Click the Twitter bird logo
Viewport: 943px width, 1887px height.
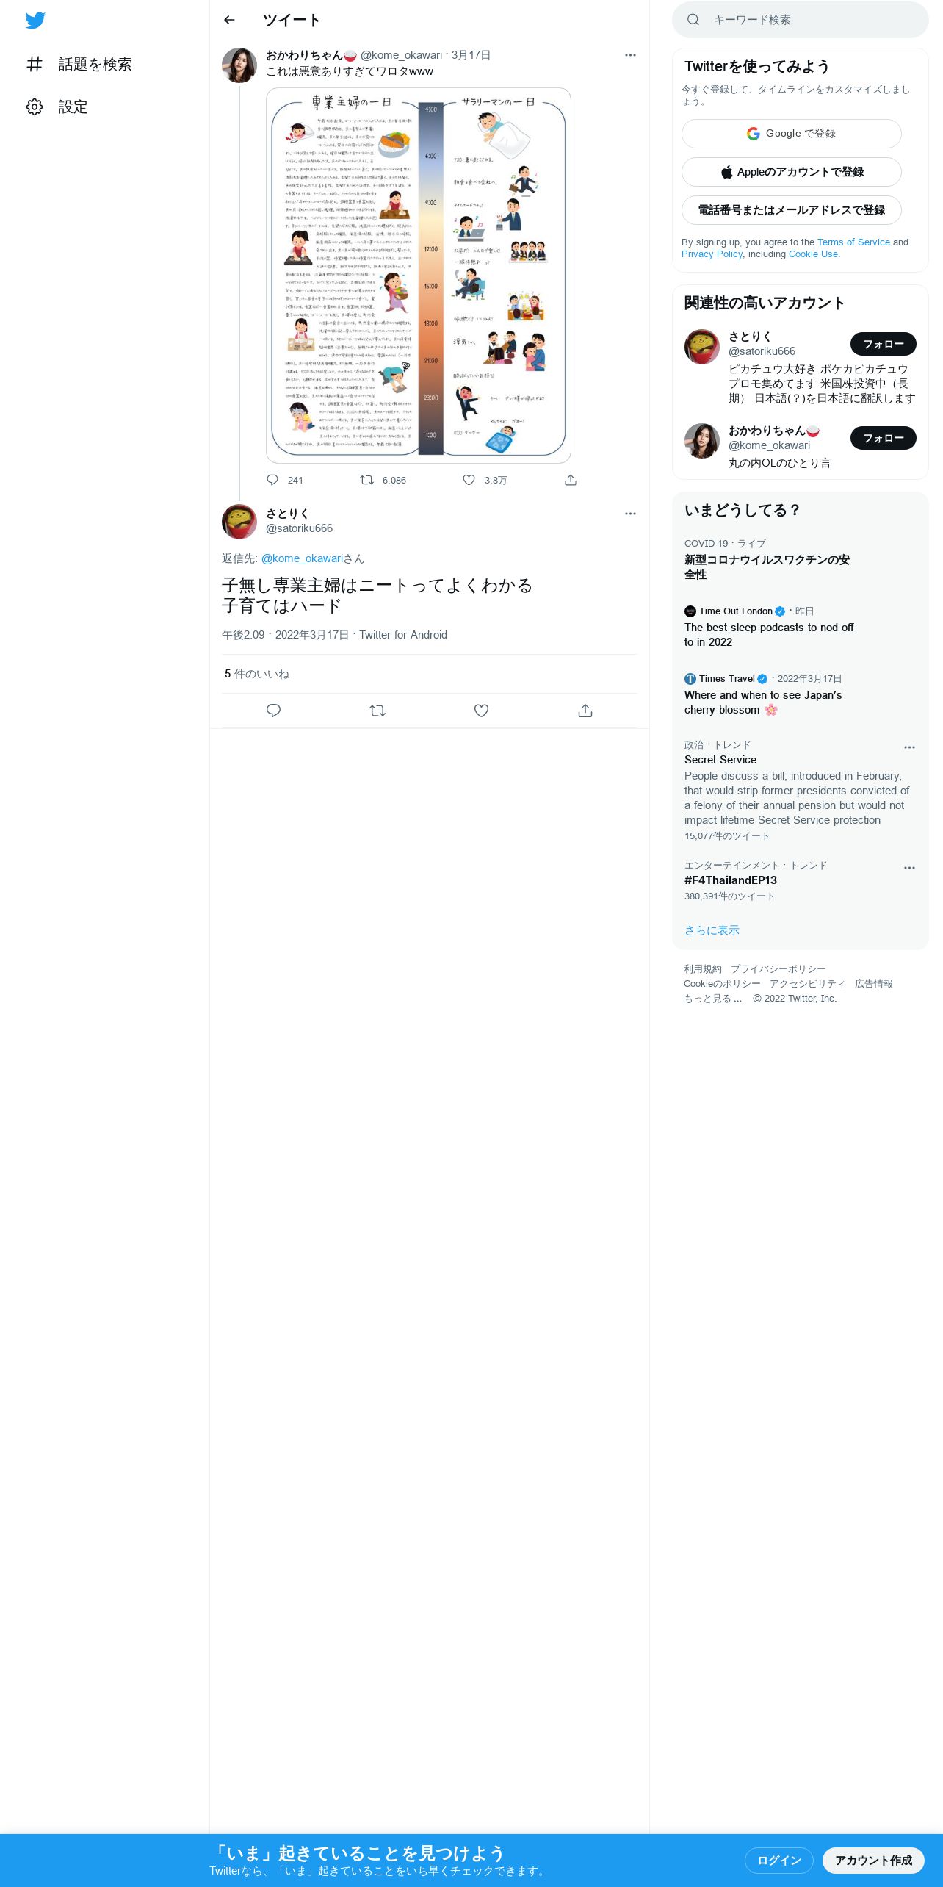point(35,21)
